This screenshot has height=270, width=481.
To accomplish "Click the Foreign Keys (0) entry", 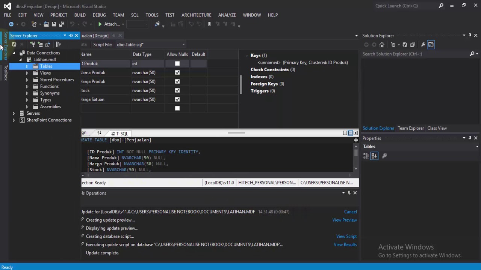I will click(x=267, y=84).
